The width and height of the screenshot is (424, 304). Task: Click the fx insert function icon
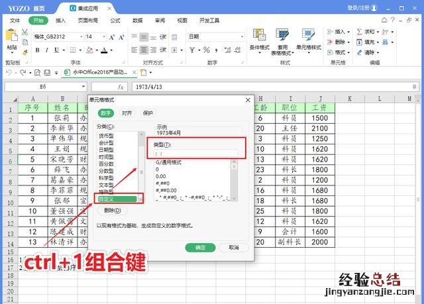click(x=121, y=87)
